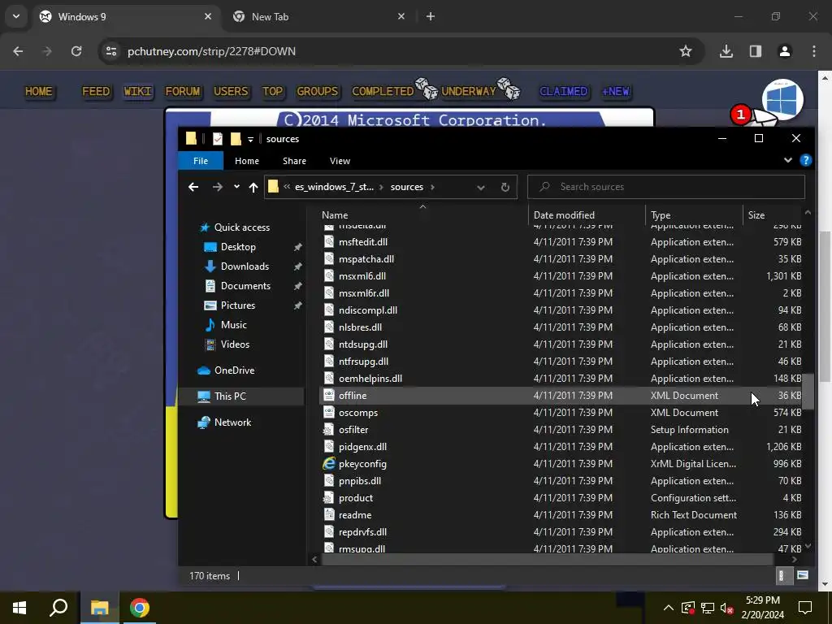Click the New folder quick access toolbar icon
Screen dimensions: 832x624
(236, 139)
